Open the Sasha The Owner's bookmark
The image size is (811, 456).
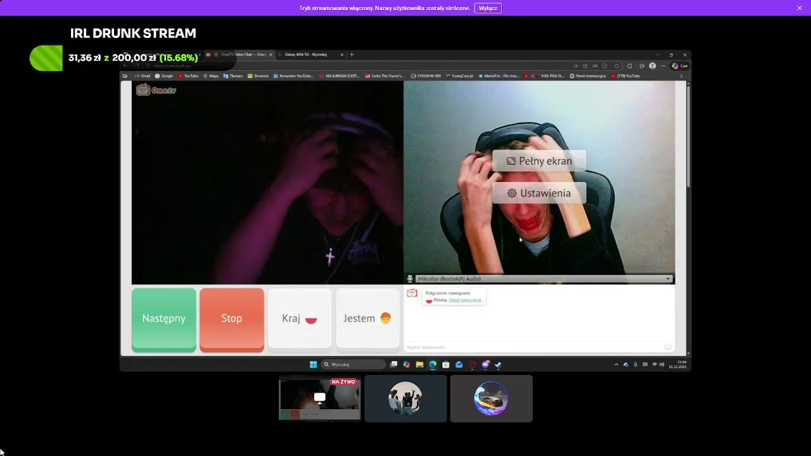[x=385, y=76]
